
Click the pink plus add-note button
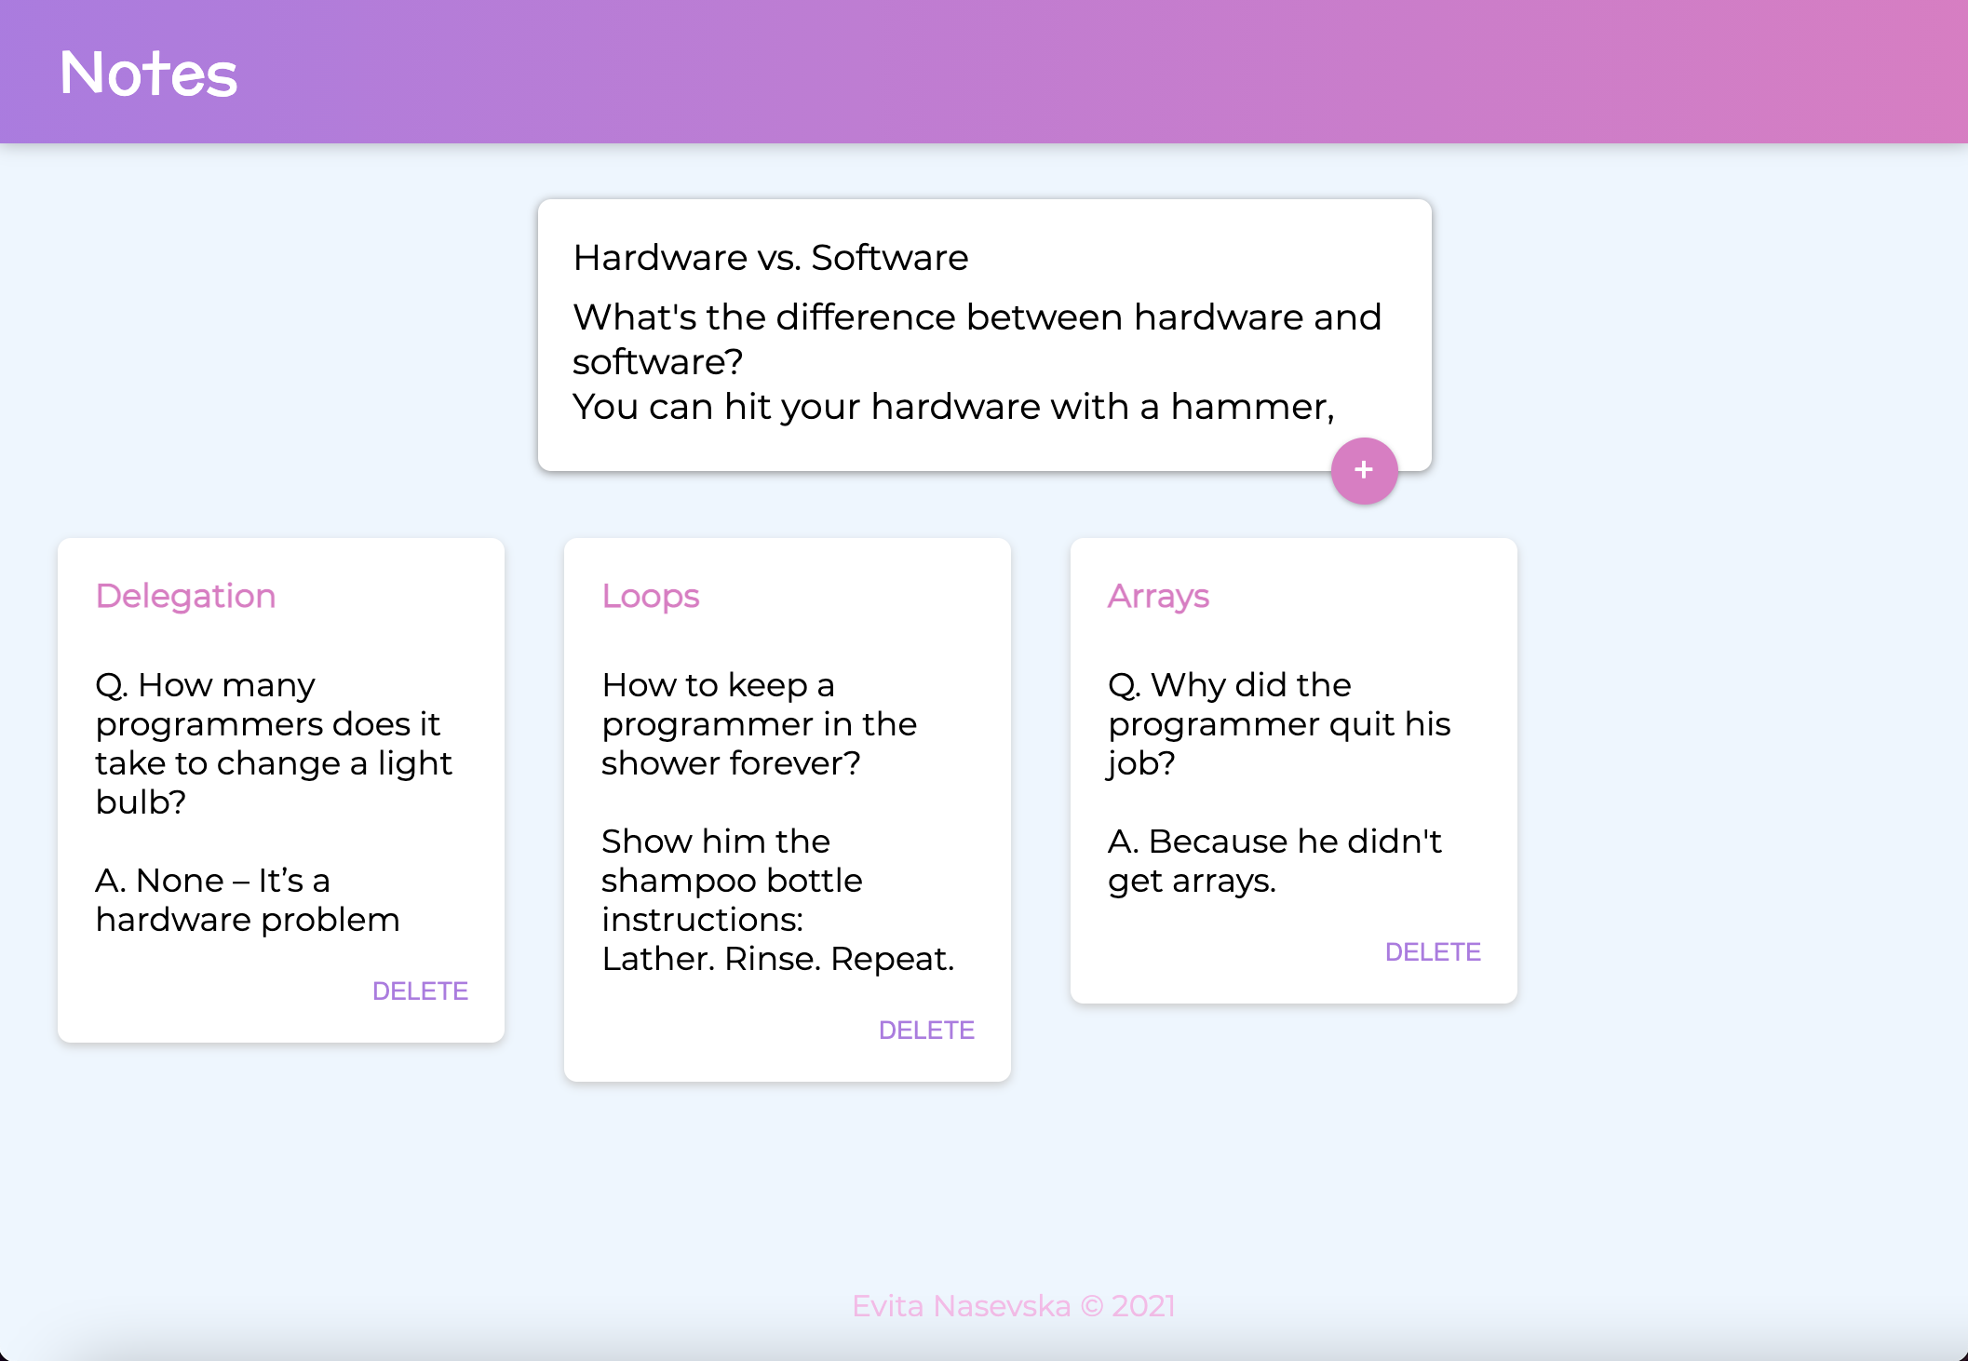coord(1364,471)
